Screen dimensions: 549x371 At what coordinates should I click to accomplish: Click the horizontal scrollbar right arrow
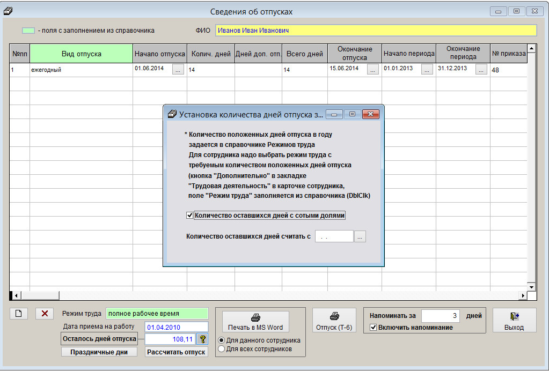[523, 295]
